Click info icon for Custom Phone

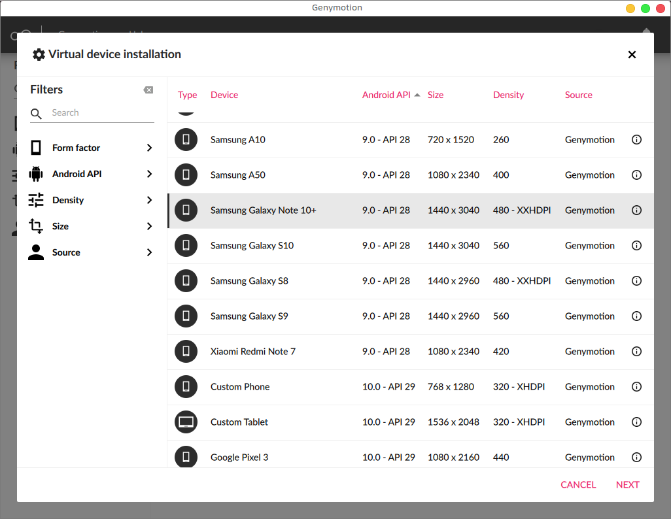(636, 387)
